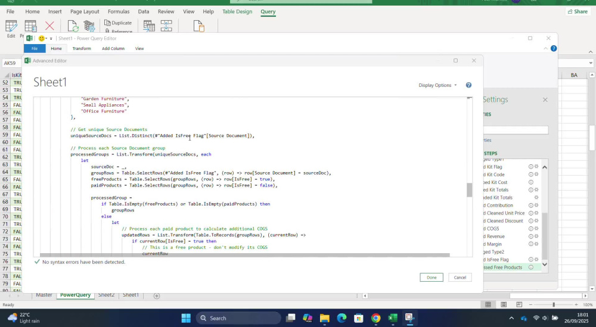The width and height of the screenshot is (596, 327).
Task: Switch to Page Layout view in status bar
Action: (504, 304)
